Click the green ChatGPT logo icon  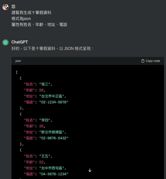coord(5,42)
